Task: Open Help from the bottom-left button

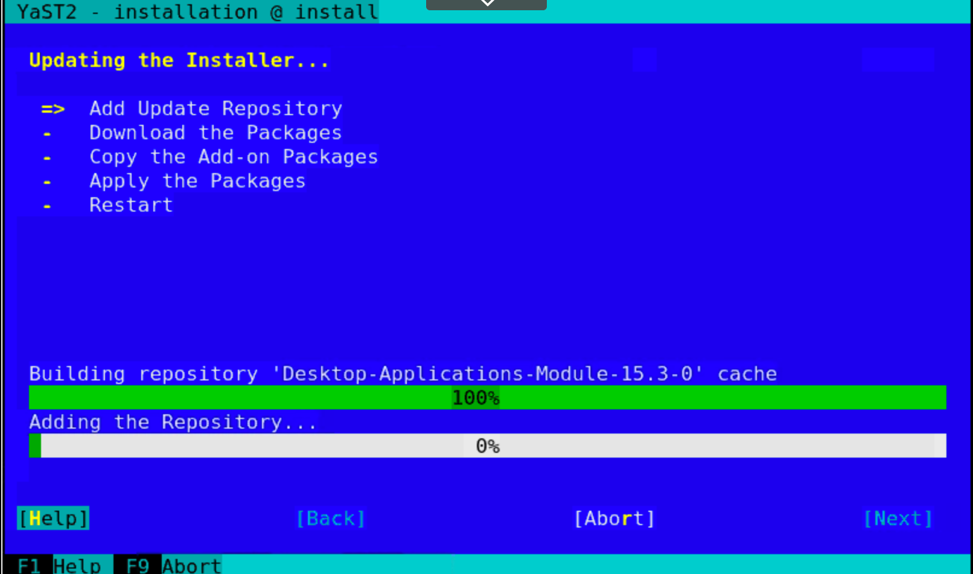Action: (53, 518)
